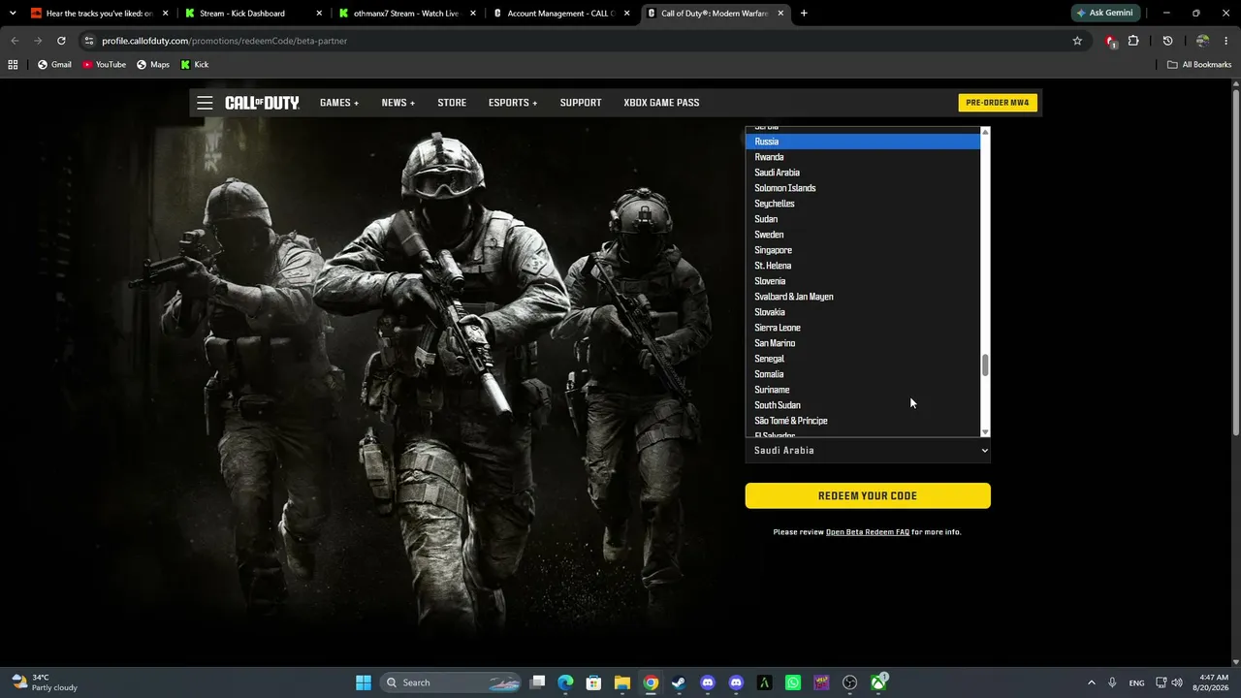The image size is (1241, 698).
Task: Open the Xbox app from the taskbar
Action: coord(878,682)
